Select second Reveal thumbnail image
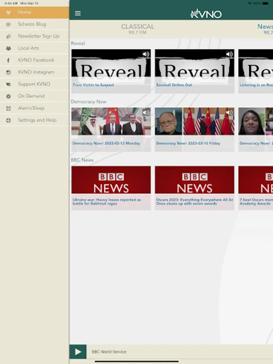The width and height of the screenshot is (273, 364). coord(195,63)
